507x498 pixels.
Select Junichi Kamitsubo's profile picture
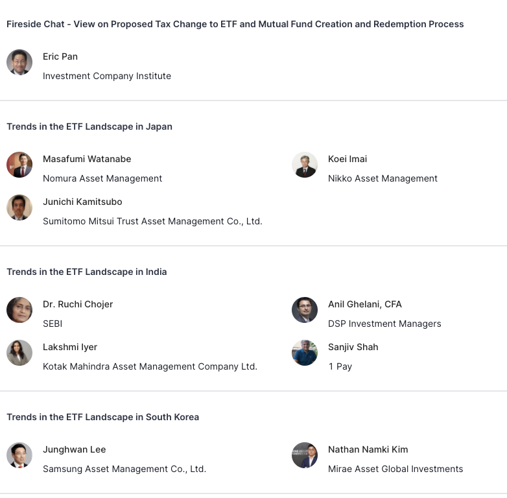[x=19, y=207]
